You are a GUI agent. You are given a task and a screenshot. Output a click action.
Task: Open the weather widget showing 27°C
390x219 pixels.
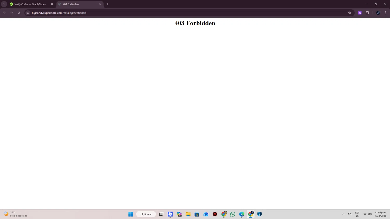click(16, 214)
